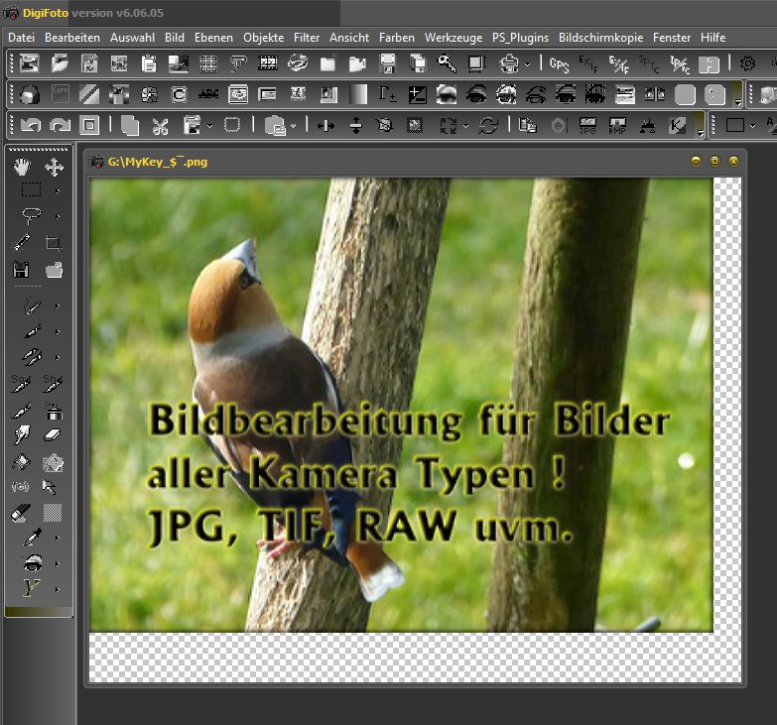Select the Crop tool
Image resolution: width=777 pixels, height=725 pixels.
54,243
